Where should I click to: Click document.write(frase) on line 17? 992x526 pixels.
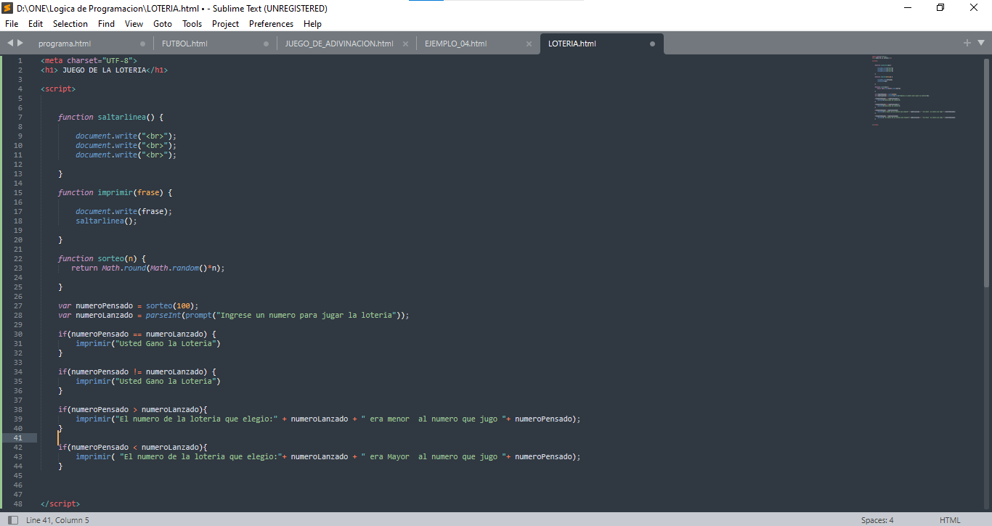click(x=123, y=211)
